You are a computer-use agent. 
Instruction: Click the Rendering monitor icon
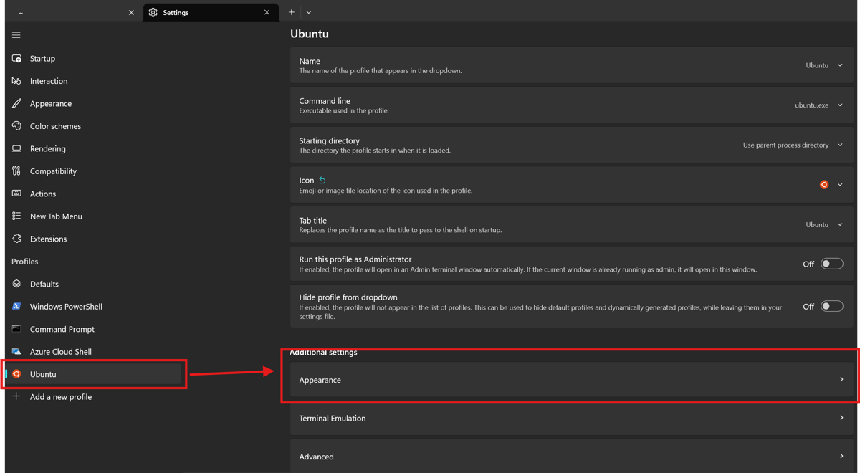[16, 148]
